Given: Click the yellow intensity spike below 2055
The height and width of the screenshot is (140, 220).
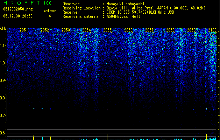Looking at the screenshot, I should 107,137.
